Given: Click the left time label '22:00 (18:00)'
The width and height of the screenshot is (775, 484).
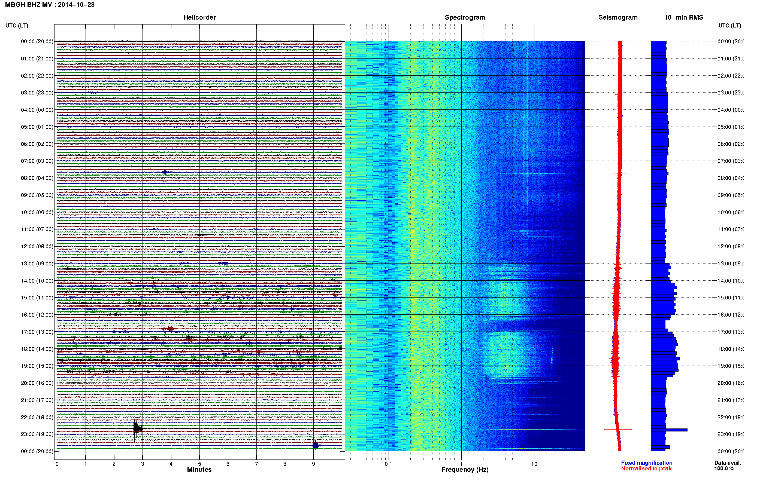Looking at the screenshot, I should pyautogui.click(x=37, y=417).
